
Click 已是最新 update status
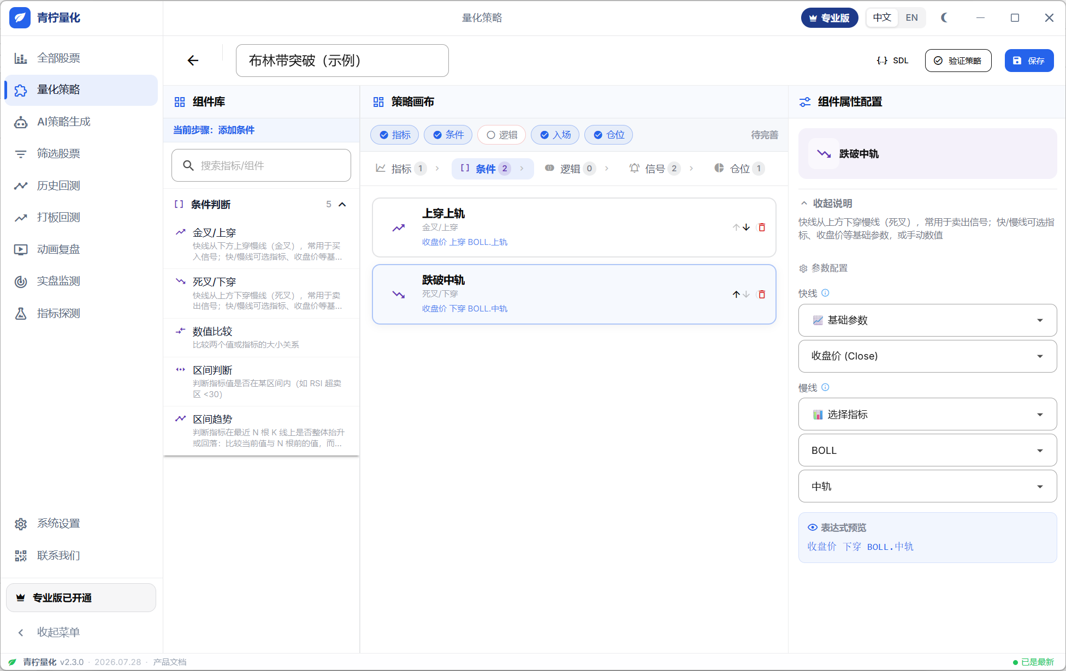(x=1033, y=662)
